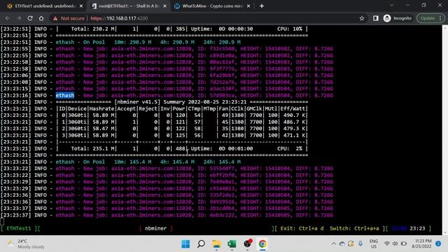Click the page vertical scrollbar
448x252 pixels.
[445, 130]
